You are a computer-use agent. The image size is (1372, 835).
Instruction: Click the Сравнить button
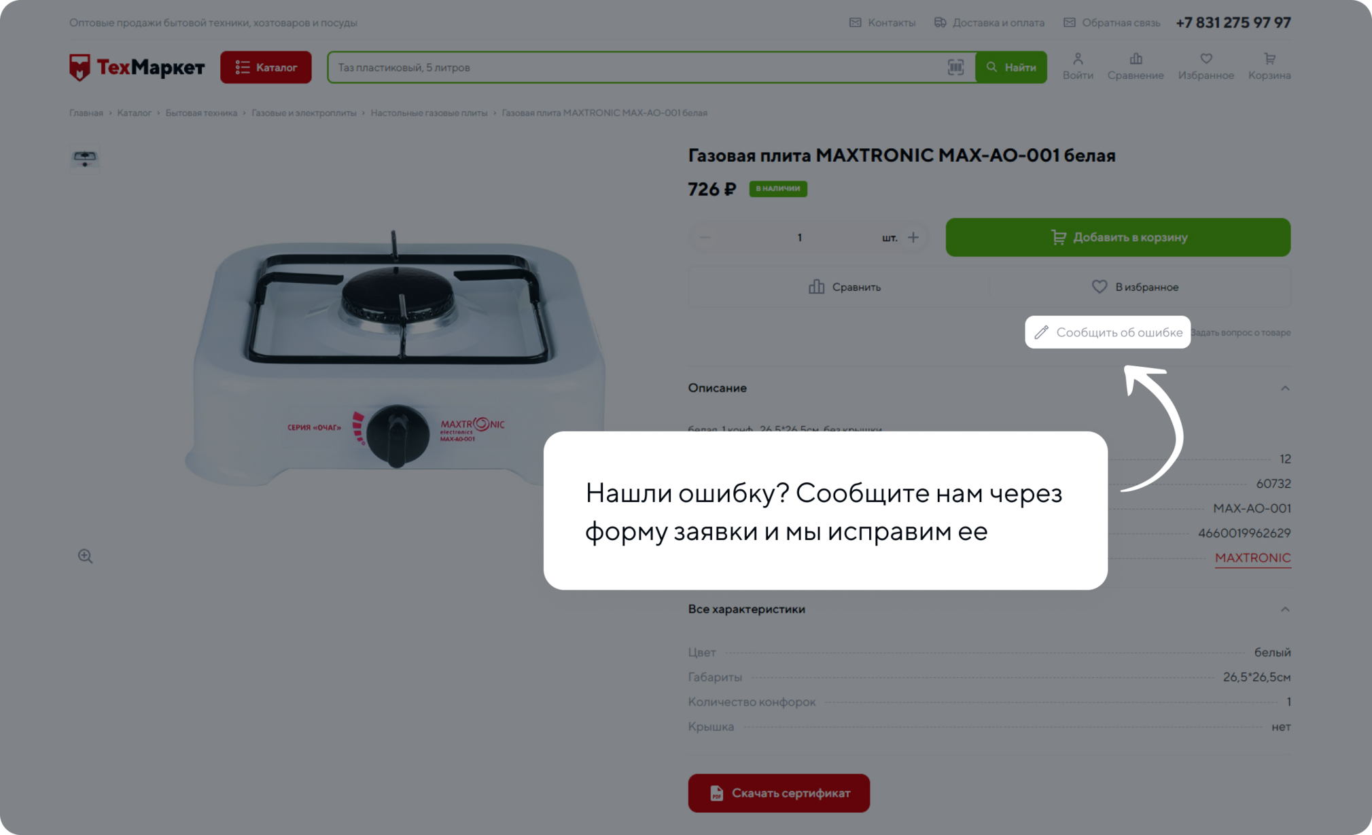tap(844, 287)
